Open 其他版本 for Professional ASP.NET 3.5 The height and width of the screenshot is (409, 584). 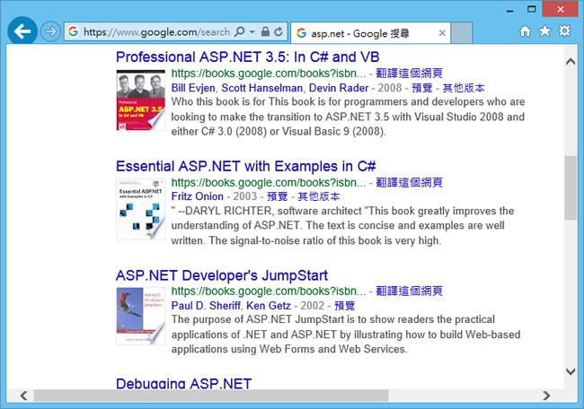click(464, 88)
